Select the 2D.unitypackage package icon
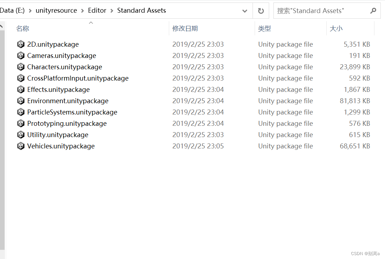 click(20, 44)
